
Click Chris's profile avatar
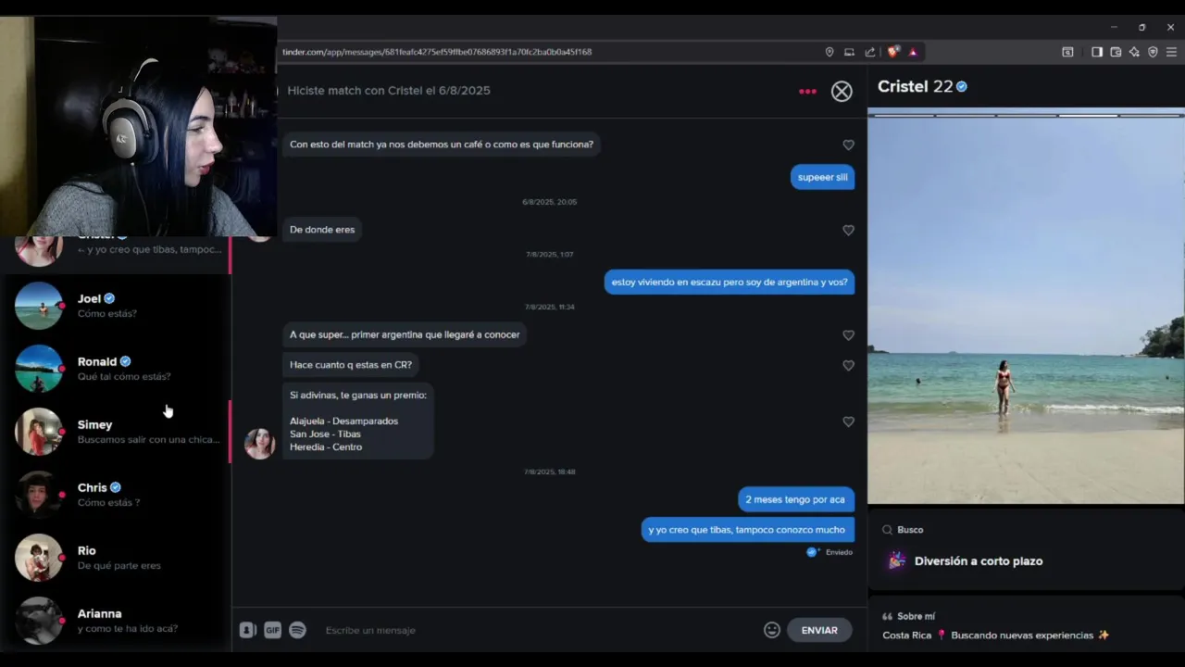pyautogui.click(x=39, y=495)
